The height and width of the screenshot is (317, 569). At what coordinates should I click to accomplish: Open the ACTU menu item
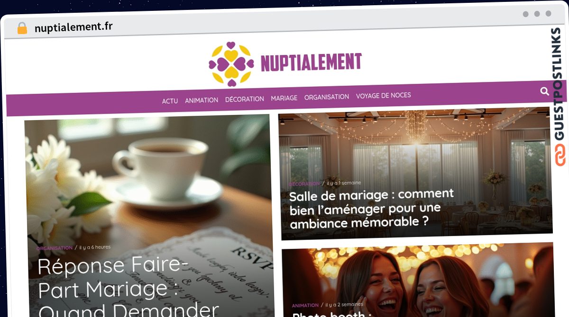tap(170, 101)
